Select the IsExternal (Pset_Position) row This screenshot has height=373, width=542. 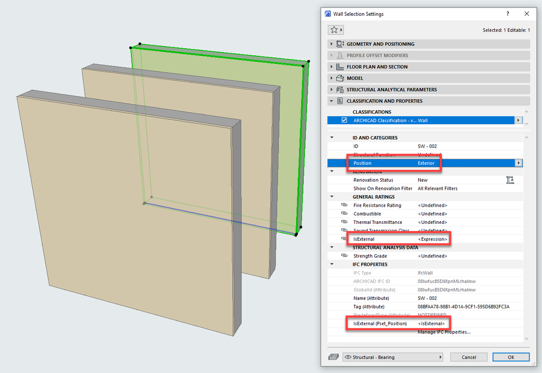pyautogui.click(x=425, y=324)
